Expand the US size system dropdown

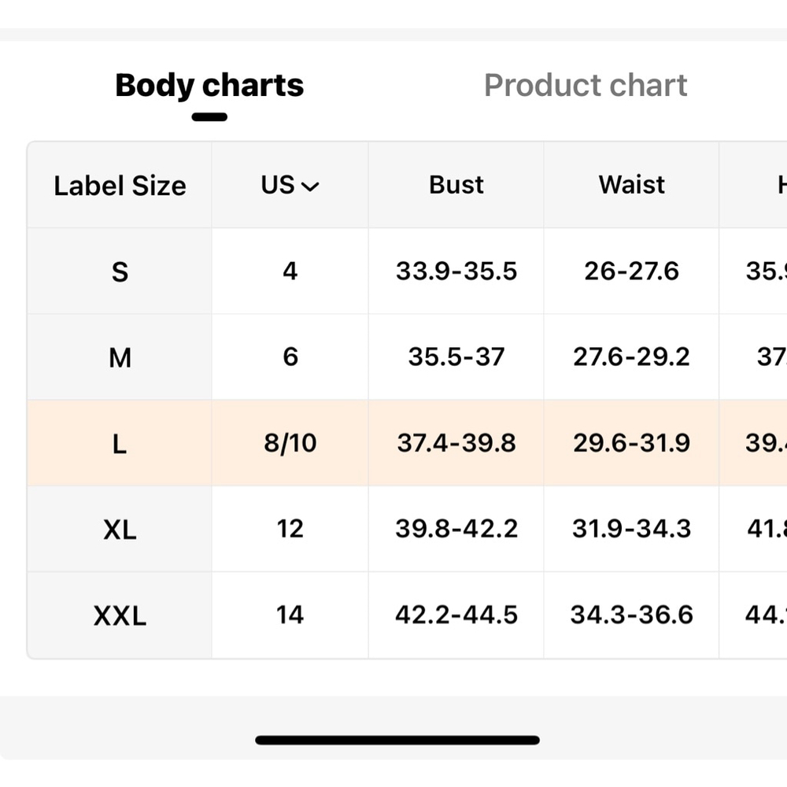290,185
